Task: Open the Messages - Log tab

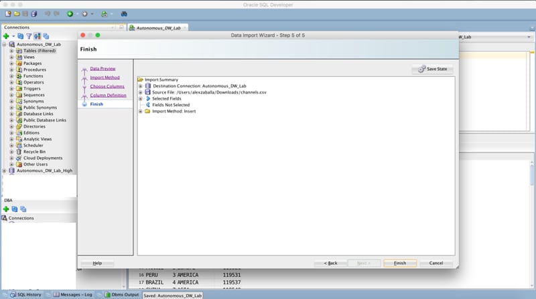Action: (72, 294)
